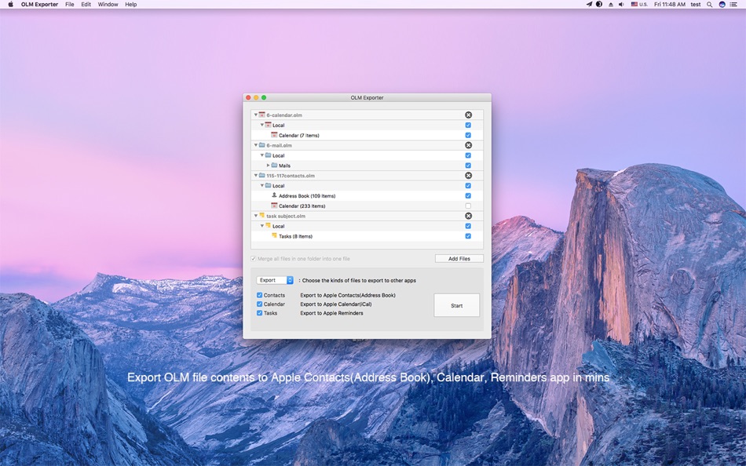This screenshot has height=466, width=746.
Task: Select the Calendar (7 Items) row text
Action: [298, 136]
